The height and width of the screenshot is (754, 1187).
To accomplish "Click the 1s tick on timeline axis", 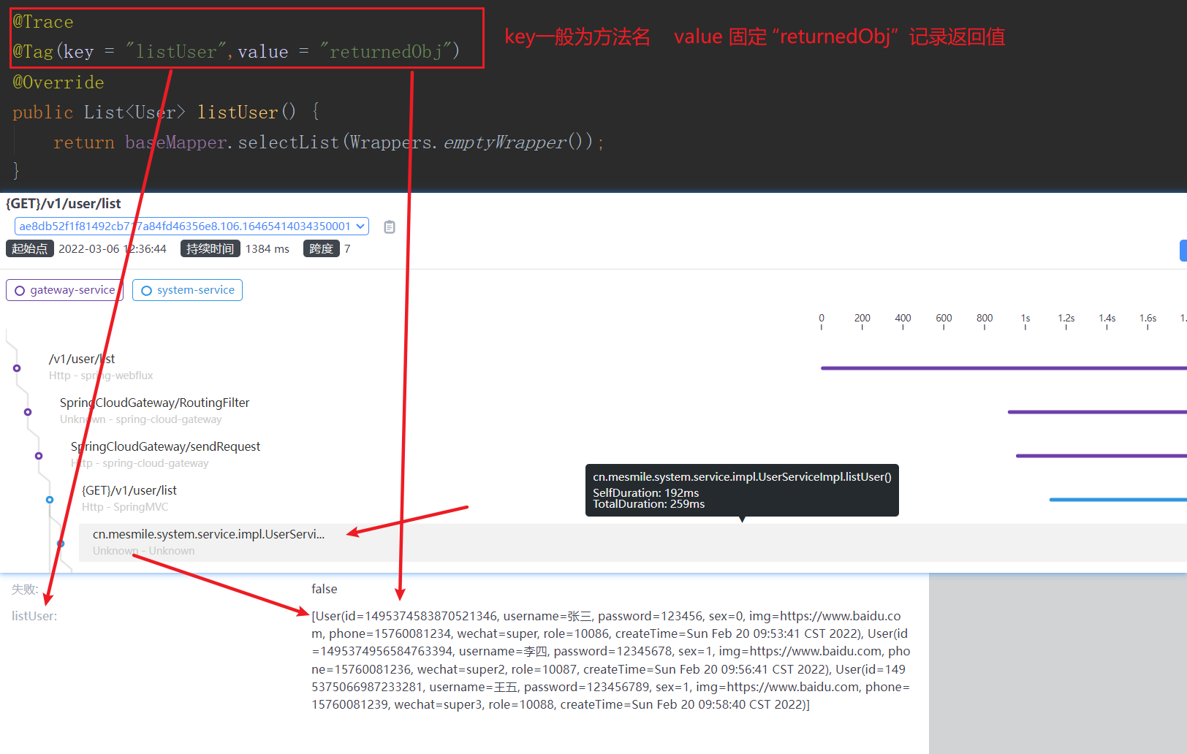I will tap(1025, 319).
